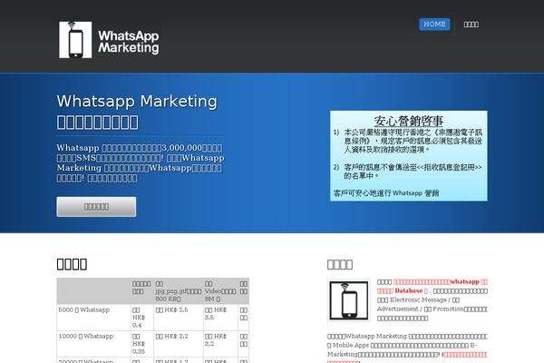The height and width of the screenshot is (363, 544).
Task: Click the 'HK$ 2.2' price cell
Action: tap(179, 344)
